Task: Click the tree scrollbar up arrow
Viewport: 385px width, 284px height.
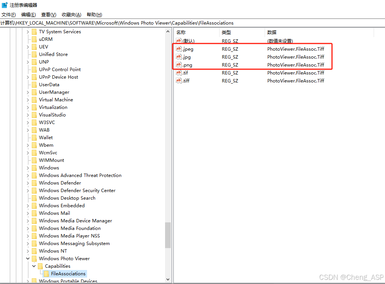Action: coord(168,31)
